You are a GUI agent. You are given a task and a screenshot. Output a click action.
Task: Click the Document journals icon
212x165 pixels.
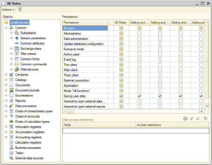pos(11,90)
